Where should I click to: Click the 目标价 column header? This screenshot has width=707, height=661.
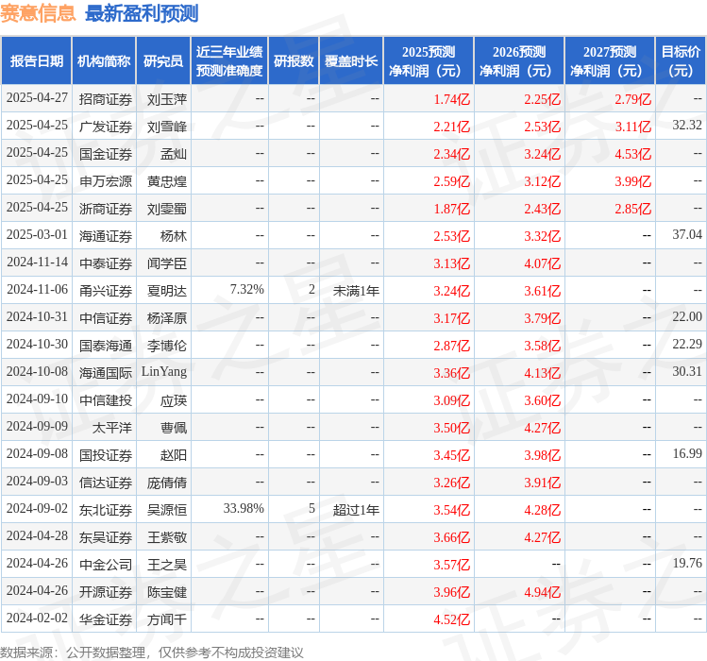pos(681,61)
